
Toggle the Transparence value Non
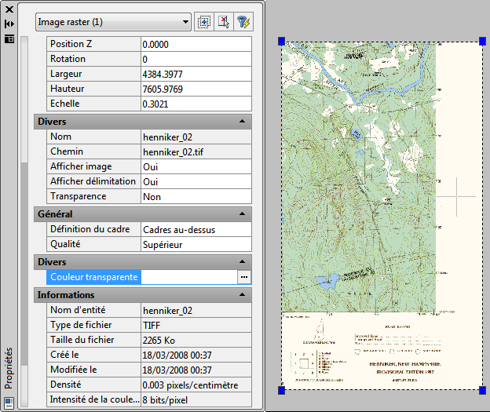click(196, 196)
